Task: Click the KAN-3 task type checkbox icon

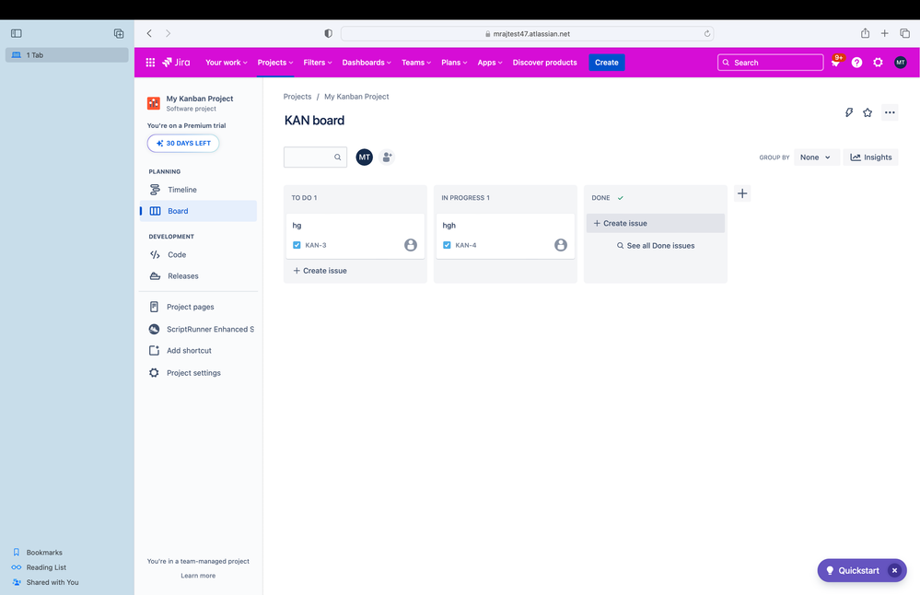Action: point(297,245)
